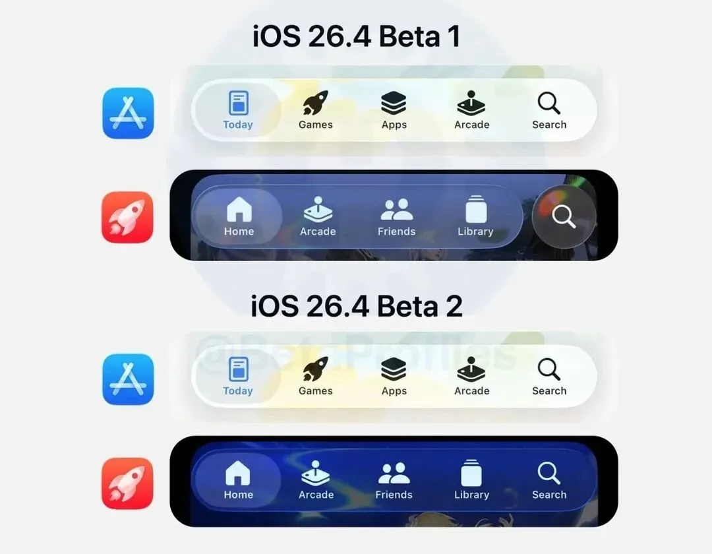712x554 pixels.
Task: Open Arcade in Beta 1 Games app bar
Action: [x=318, y=216]
